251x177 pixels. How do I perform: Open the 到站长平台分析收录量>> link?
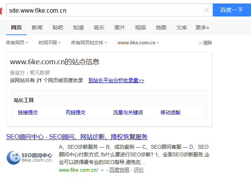116,80
